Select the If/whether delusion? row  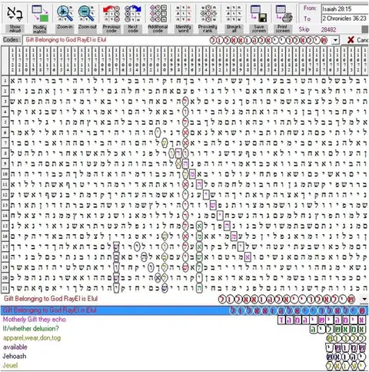184,329
